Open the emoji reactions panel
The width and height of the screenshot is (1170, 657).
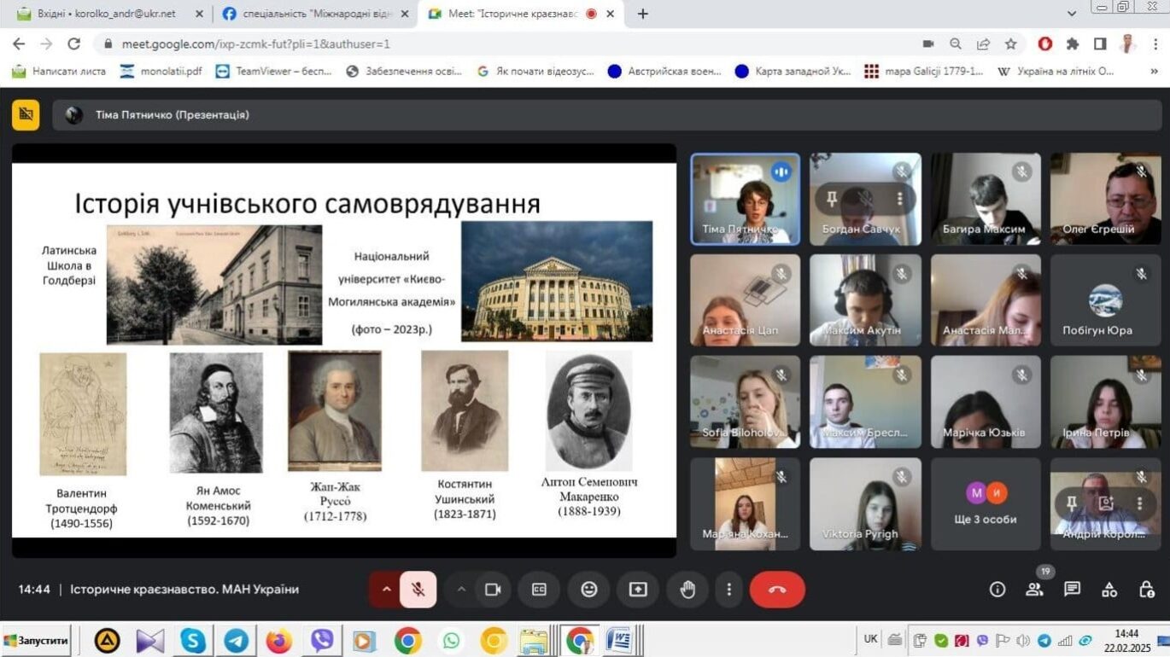(588, 590)
